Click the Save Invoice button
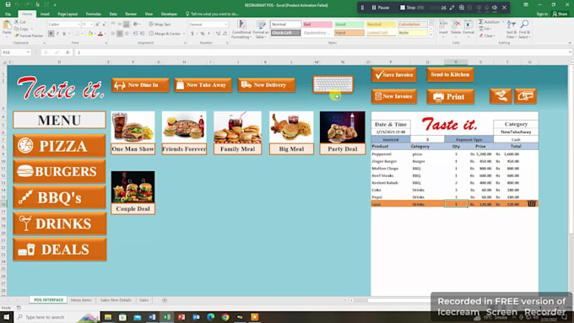 point(394,74)
